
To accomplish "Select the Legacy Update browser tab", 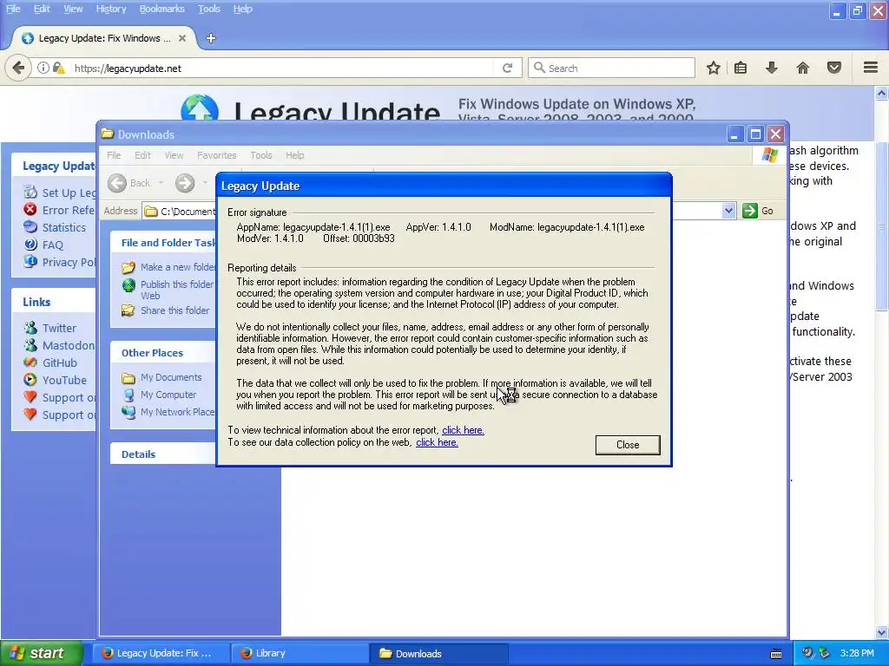I will [104, 38].
